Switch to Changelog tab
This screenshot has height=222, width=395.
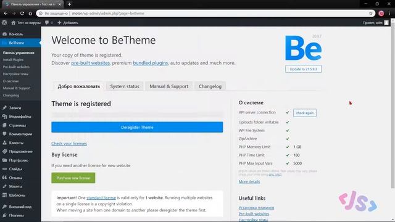click(210, 86)
